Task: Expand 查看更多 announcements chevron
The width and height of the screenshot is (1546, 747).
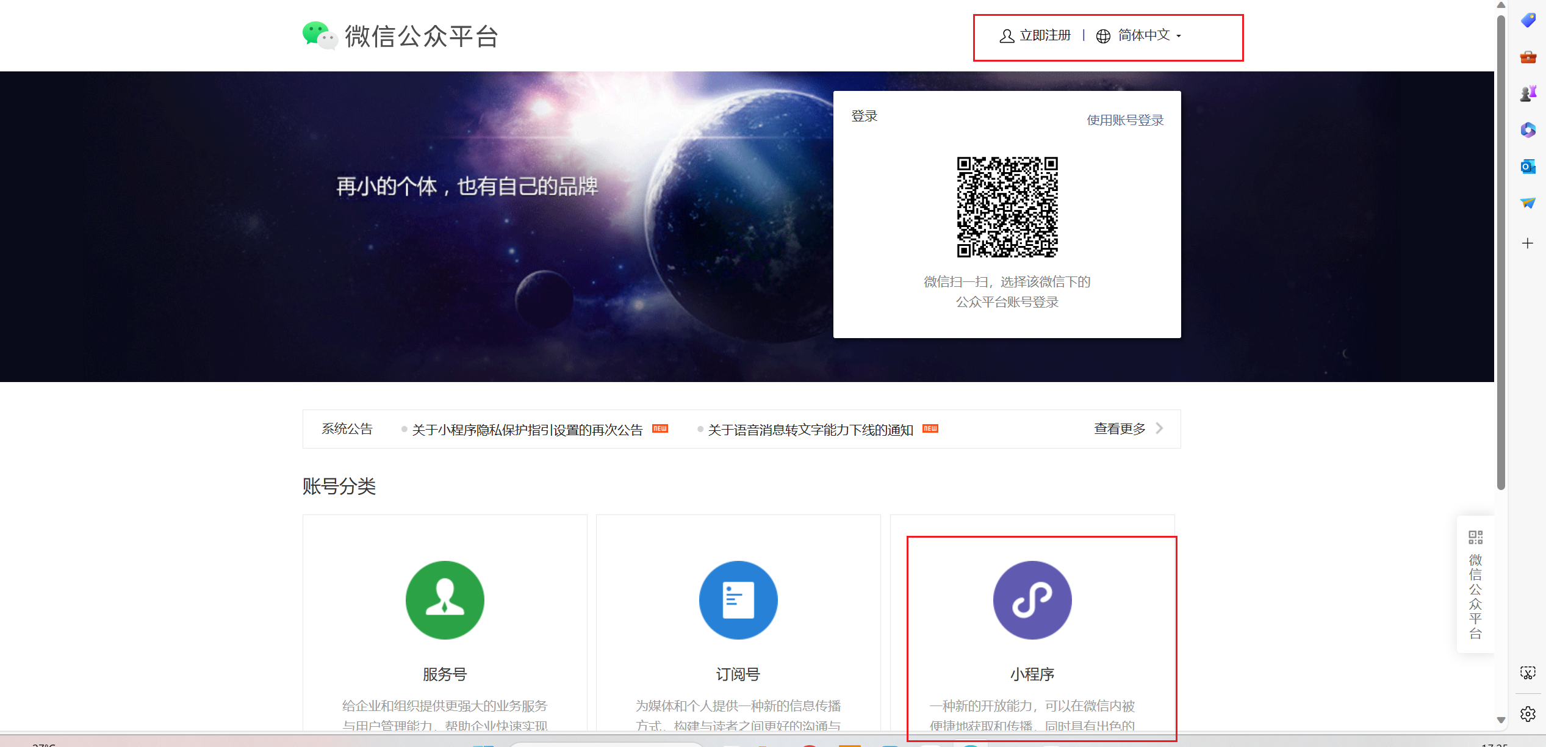Action: pyautogui.click(x=1159, y=428)
